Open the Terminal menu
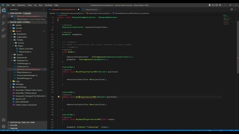Screen dimensions: 239x134 tap(48, 5)
